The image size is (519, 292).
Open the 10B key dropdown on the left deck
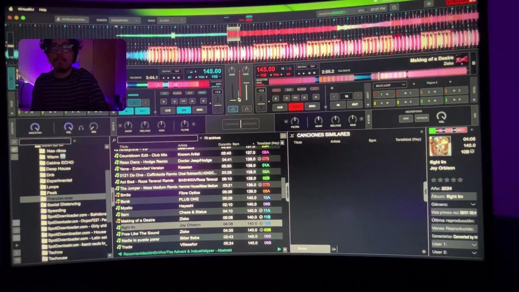tap(215, 77)
